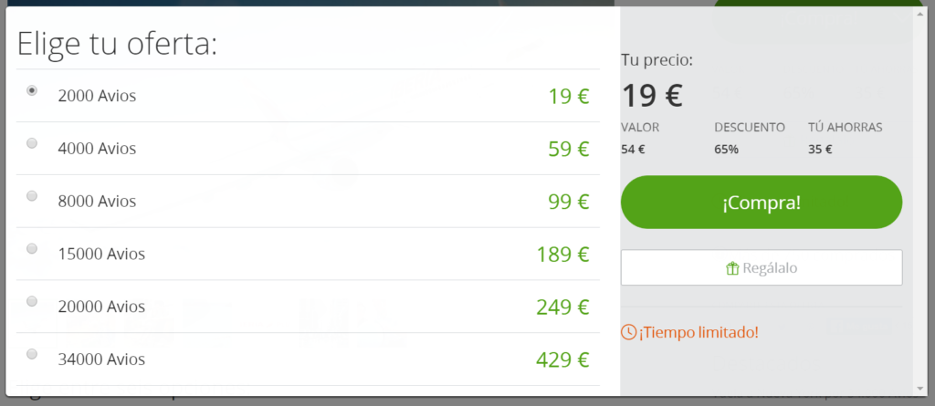The height and width of the screenshot is (406, 935).
Task: Click the 2000 Avios label
Action: [x=97, y=96]
